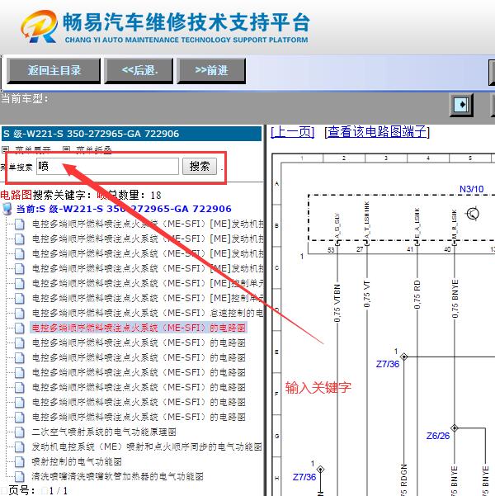Click the computer icon beside 当前:S 级-W221
This screenshot has width=495, height=496.
[7, 209]
